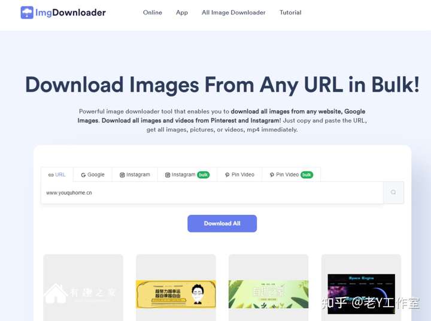The height and width of the screenshot is (321, 431).
Task: Go to All Image Downloader page
Action: pyautogui.click(x=233, y=13)
